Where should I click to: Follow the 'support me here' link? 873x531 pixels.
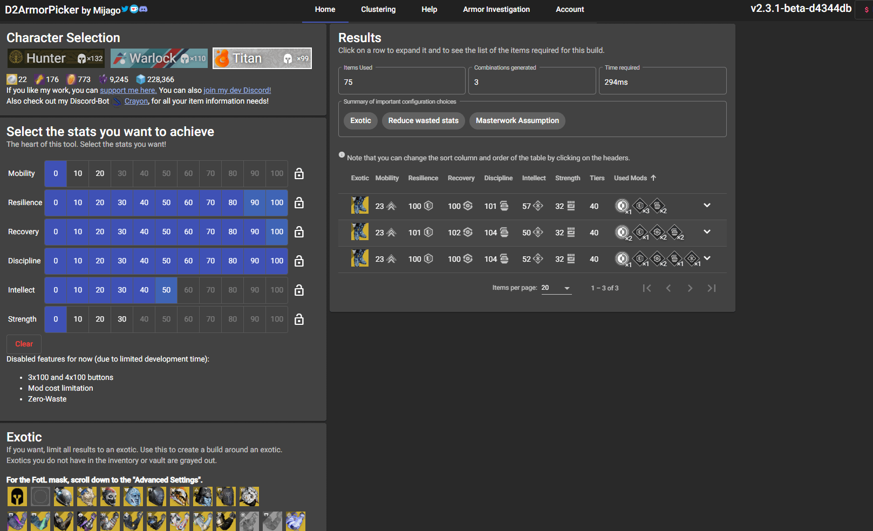click(128, 90)
